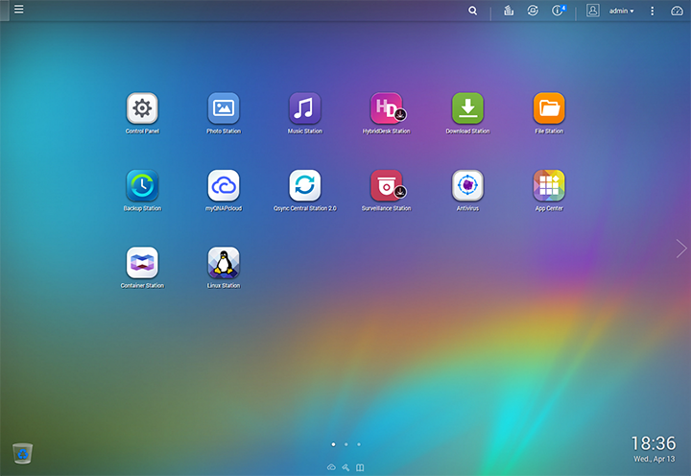
Task: Open Qsync Central Station 2.0
Action: click(304, 185)
